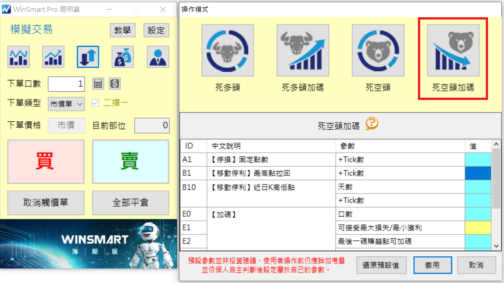Click the parameter table scroll up arrow
504x283 pixels.
point(496,144)
